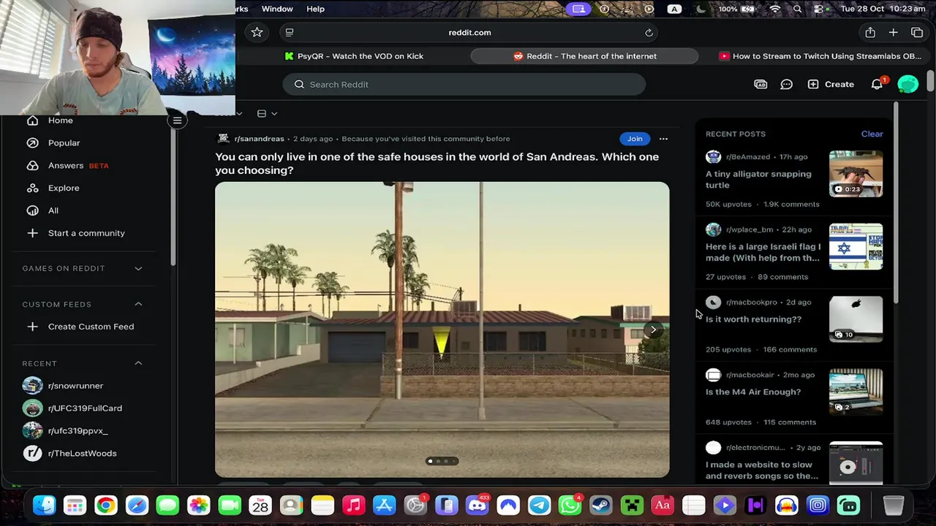This screenshot has height=526, width=936.
Task: Clear the Recent Posts list
Action: (872, 134)
